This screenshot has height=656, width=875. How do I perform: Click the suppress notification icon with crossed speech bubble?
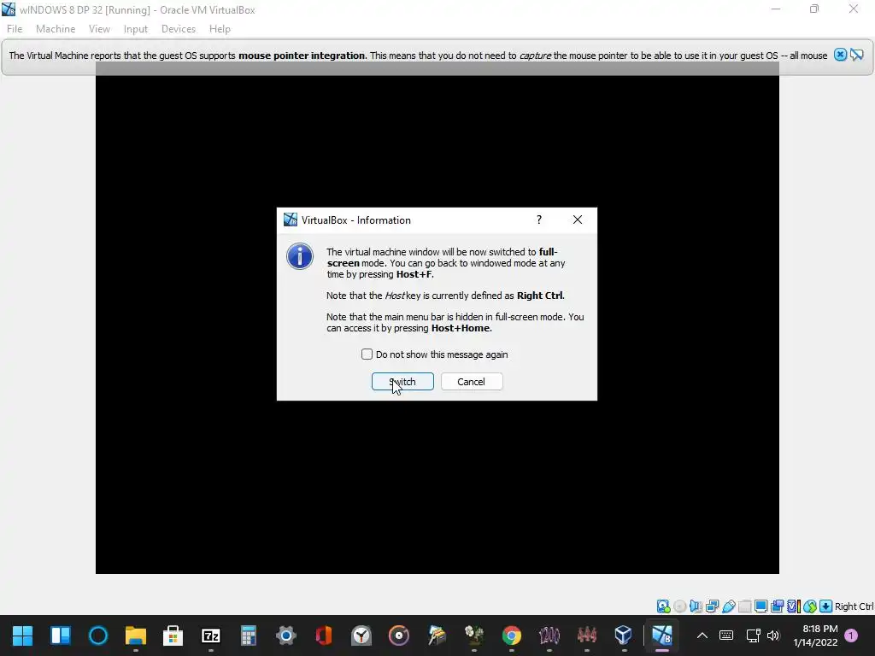[x=857, y=55]
